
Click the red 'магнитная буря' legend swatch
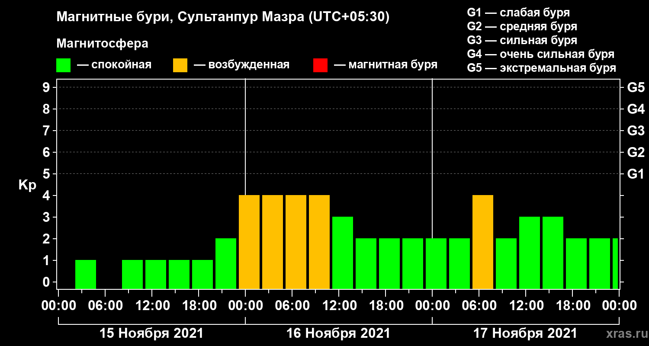point(321,65)
